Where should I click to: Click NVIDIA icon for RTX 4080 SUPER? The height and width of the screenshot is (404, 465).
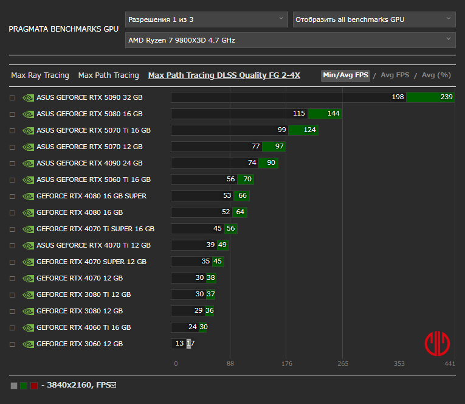[28, 196]
